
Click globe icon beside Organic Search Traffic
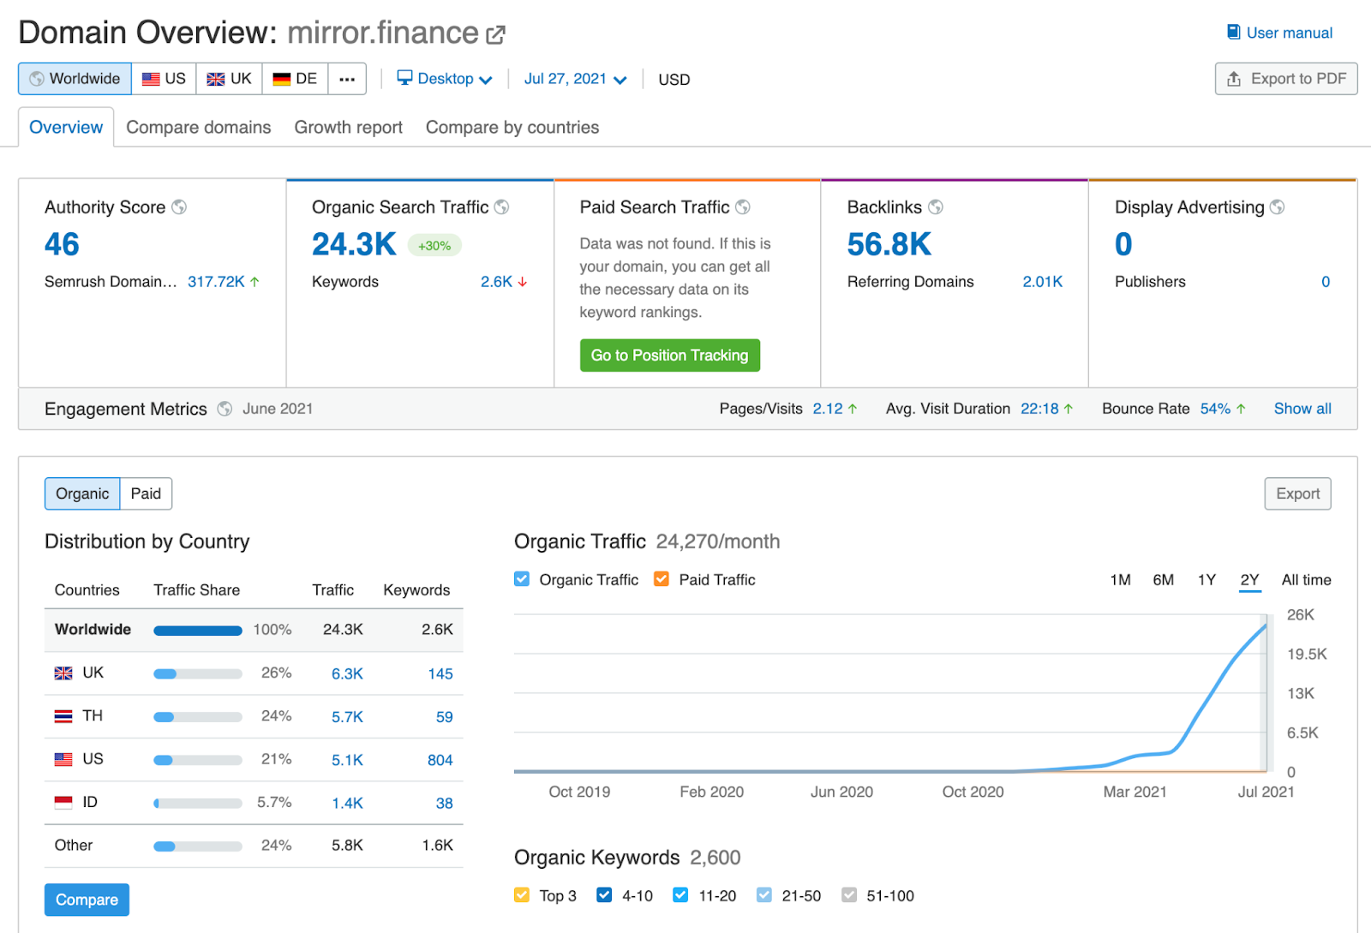point(502,207)
